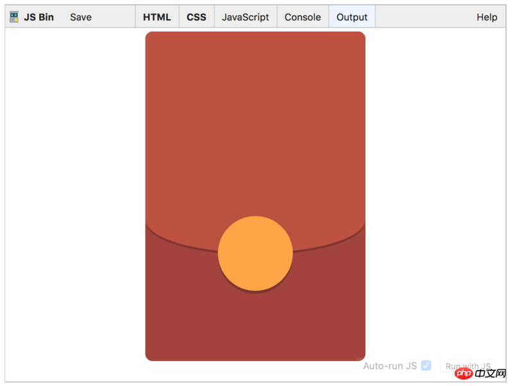Viewport: 513px width, 386px height.
Task: Select the Output tab
Action: click(x=351, y=17)
